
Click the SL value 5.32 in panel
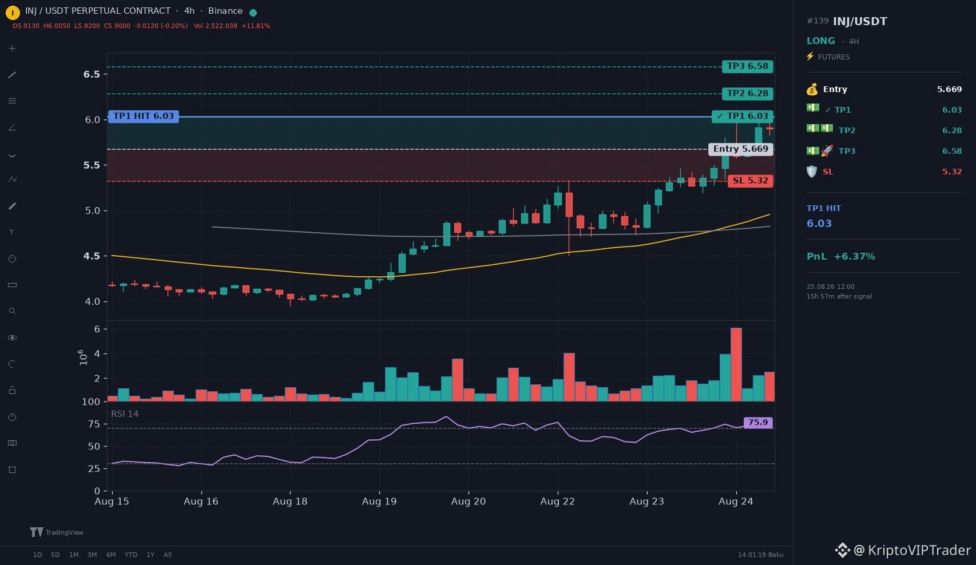[952, 172]
